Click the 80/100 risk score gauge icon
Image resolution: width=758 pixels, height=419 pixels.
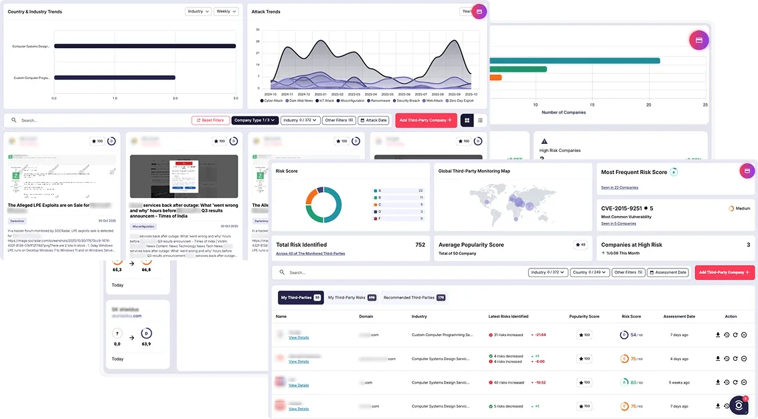coord(625,382)
